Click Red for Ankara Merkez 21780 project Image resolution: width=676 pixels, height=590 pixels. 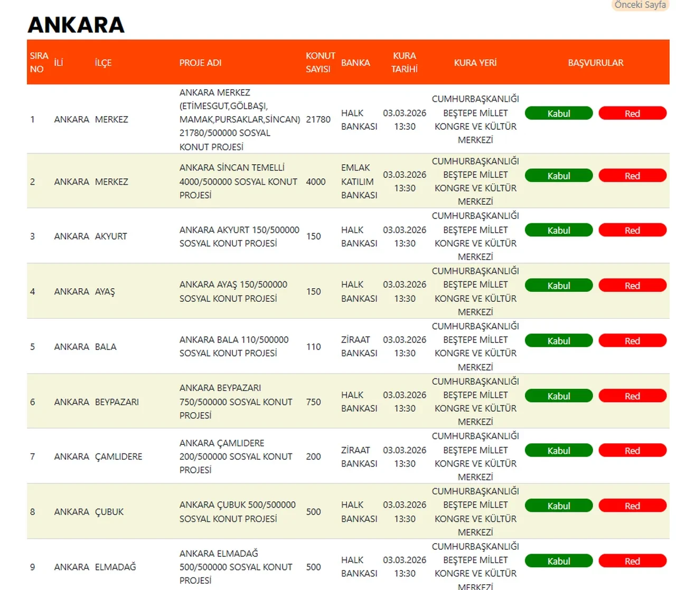coord(632,113)
